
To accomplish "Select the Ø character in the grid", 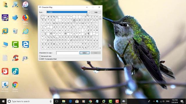I will (71, 40).
